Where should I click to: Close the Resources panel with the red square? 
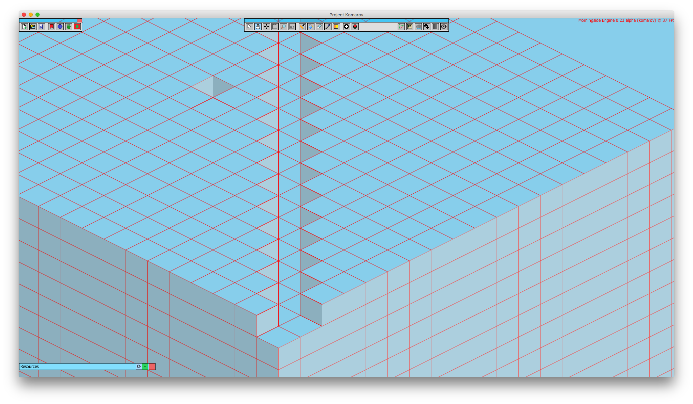pyautogui.click(x=152, y=367)
